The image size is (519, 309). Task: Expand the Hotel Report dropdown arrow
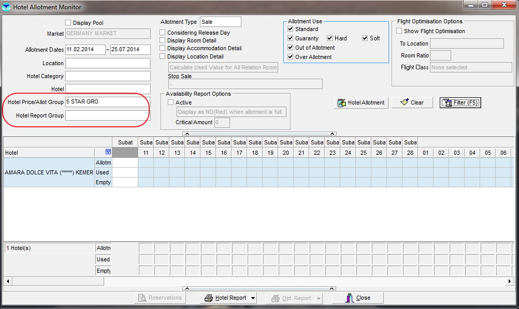click(x=253, y=298)
